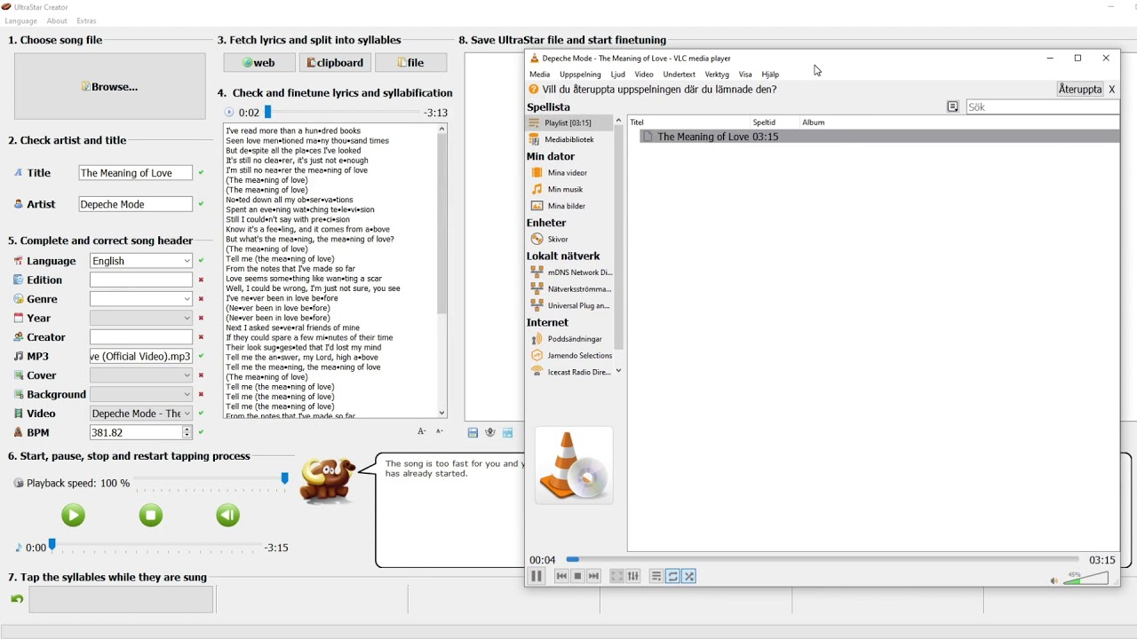Toggle VLC loop mode

click(x=673, y=576)
